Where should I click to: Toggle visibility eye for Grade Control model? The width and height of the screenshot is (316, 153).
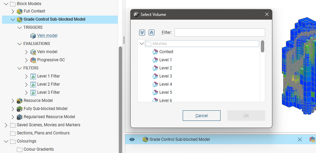132,139
